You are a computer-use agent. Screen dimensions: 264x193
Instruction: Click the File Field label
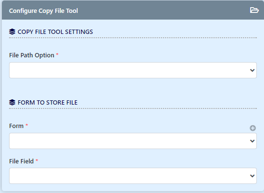(21, 161)
